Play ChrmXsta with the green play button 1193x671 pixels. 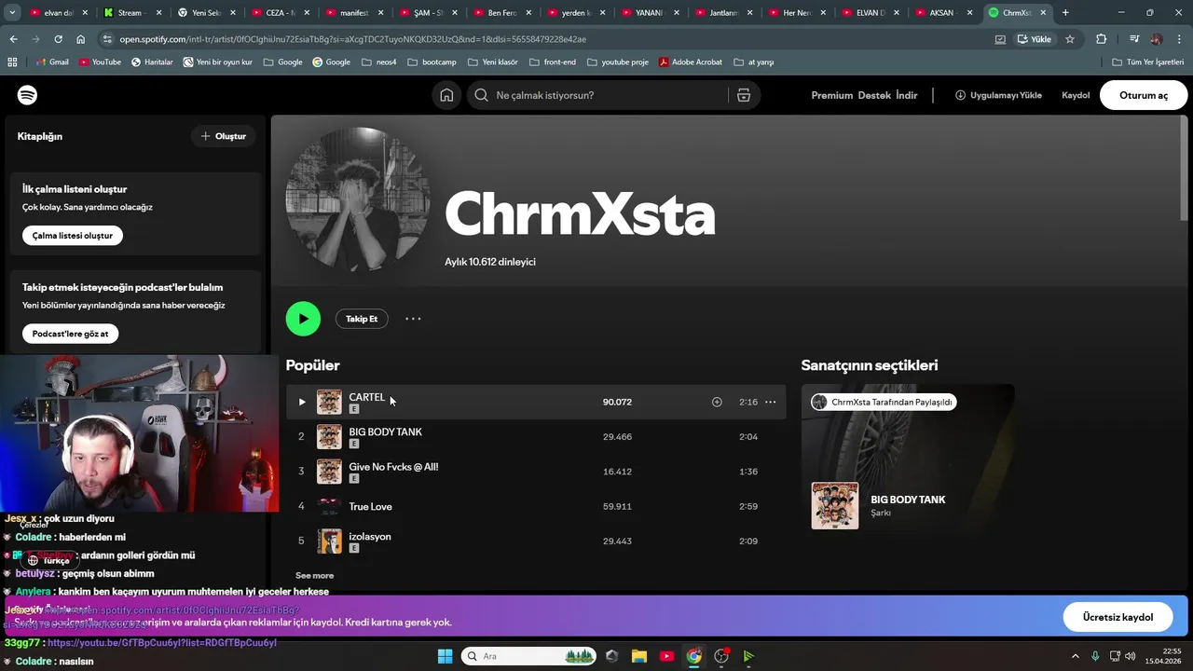tap(303, 319)
